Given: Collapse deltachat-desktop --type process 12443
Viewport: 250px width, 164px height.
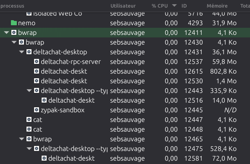Looking at the screenshot, I should (x=29, y=90).
